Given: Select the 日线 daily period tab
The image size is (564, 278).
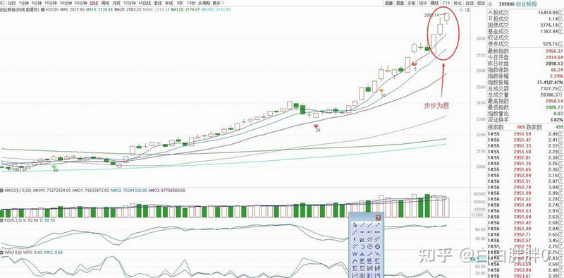Looking at the screenshot, I should coord(94,3).
